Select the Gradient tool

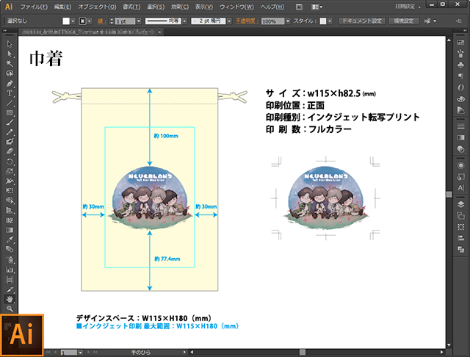point(10,230)
